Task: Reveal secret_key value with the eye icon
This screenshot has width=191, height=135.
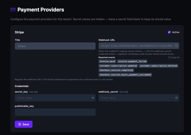Action: 93,98
